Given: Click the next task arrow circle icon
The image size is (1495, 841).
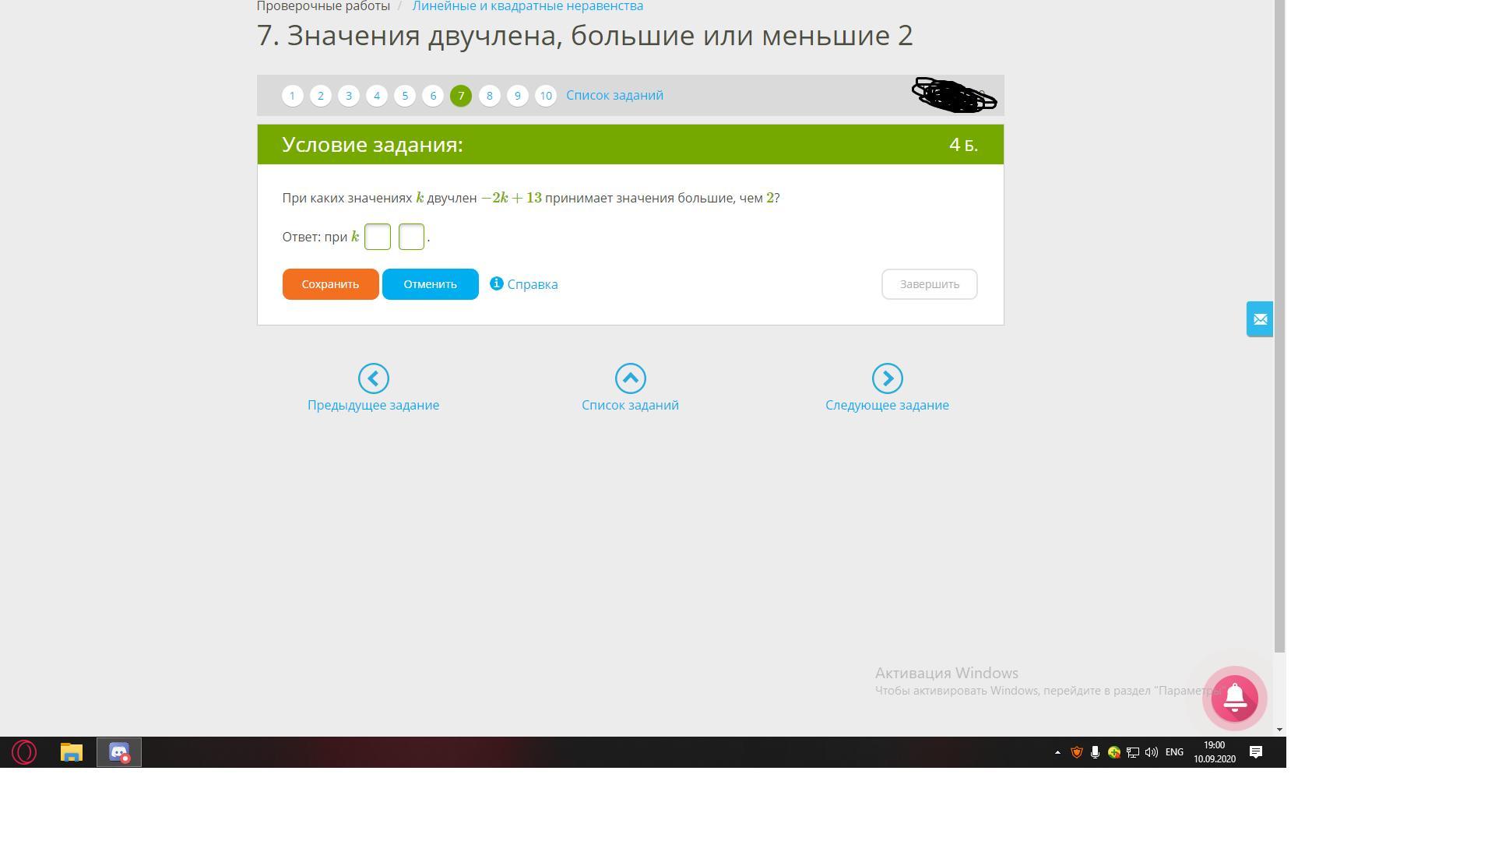Looking at the screenshot, I should [887, 378].
